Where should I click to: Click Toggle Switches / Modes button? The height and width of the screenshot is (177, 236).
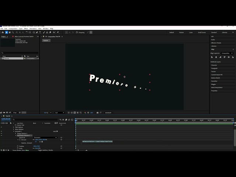(45, 150)
